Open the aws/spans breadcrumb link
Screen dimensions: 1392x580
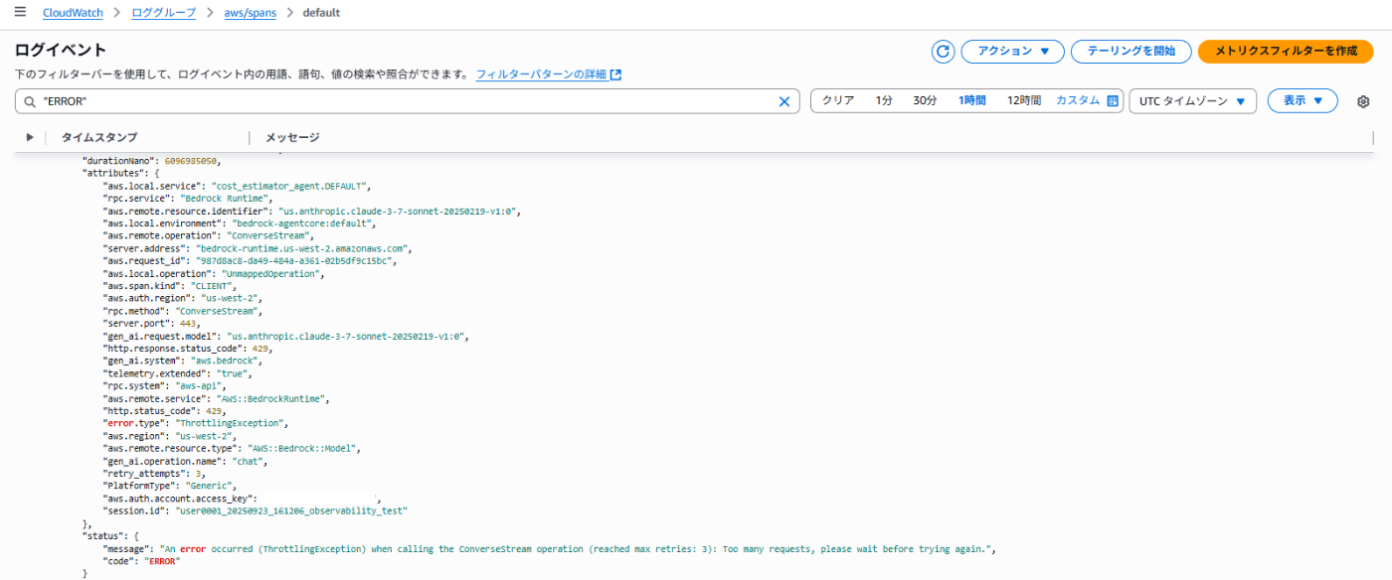click(x=249, y=13)
